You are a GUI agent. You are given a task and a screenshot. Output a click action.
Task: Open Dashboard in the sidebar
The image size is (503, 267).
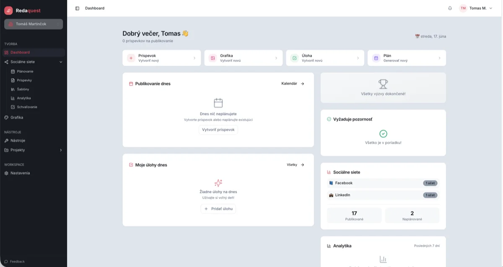pos(34,52)
